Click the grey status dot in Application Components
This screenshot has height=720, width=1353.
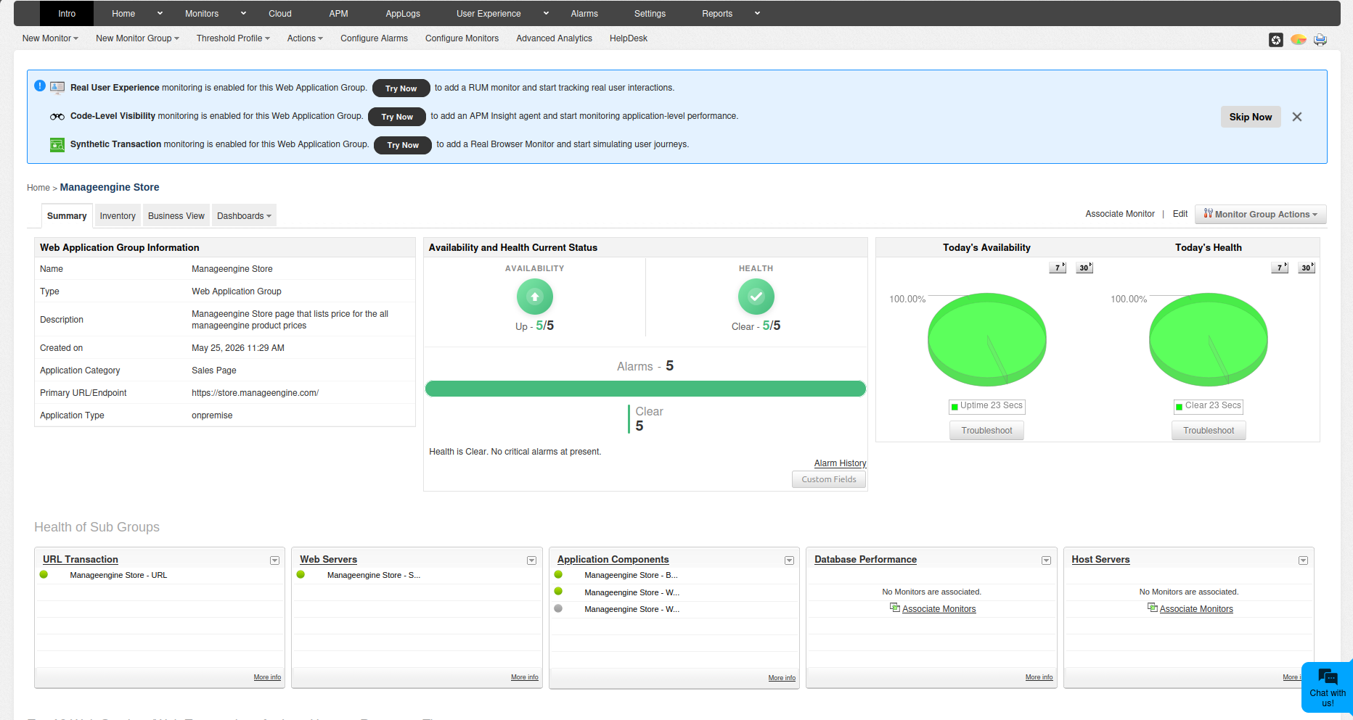click(x=558, y=608)
